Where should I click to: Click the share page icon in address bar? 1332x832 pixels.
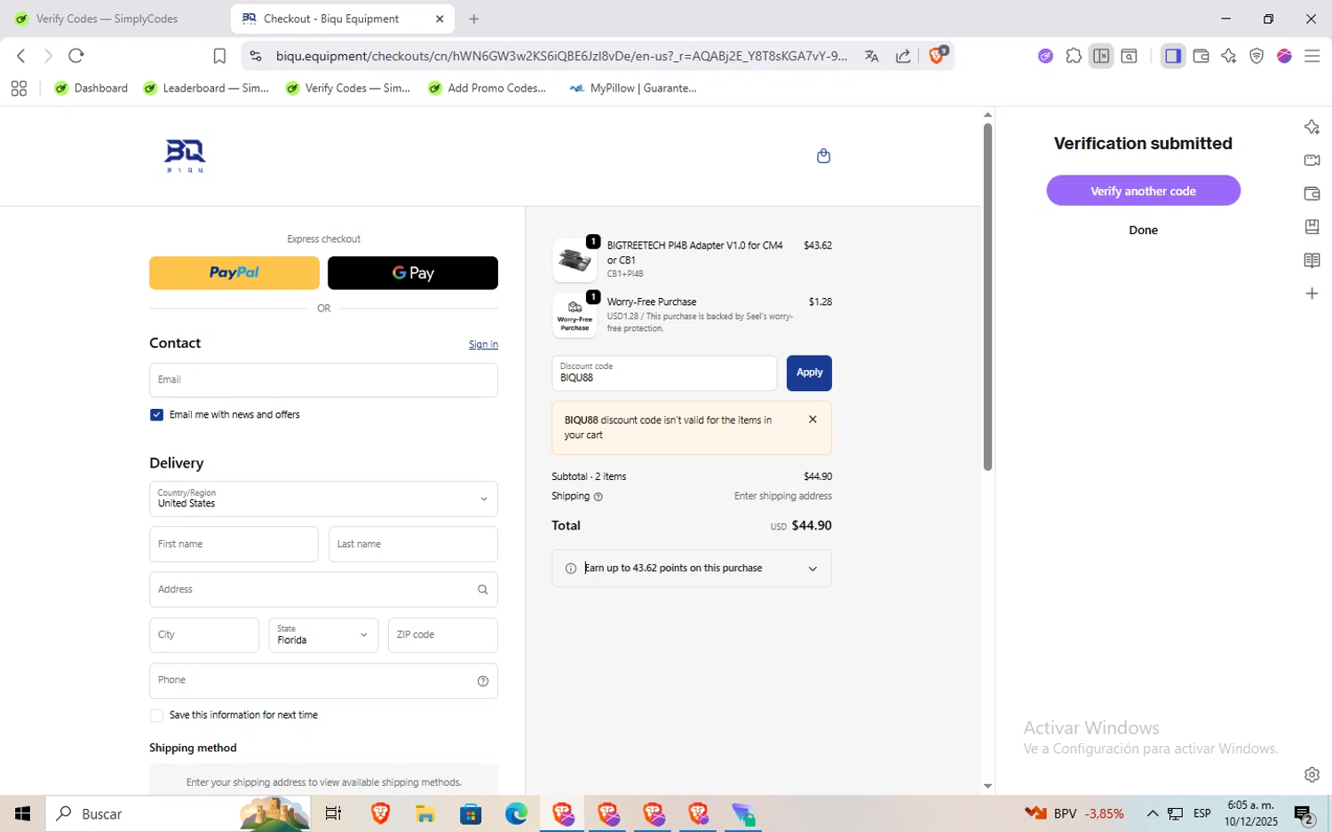point(903,56)
